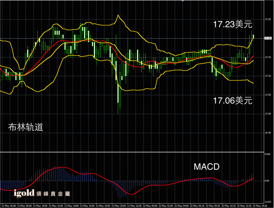The width and height of the screenshot is (274, 208).
Task: Select the 21 May 06:00 time label
Action: tap(9, 206)
